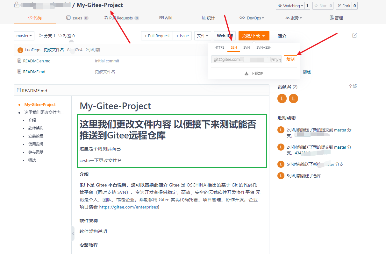Screen dimensions: 386x254
Task: Select the HTTPS clone tab
Action: click(x=219, y=47)
